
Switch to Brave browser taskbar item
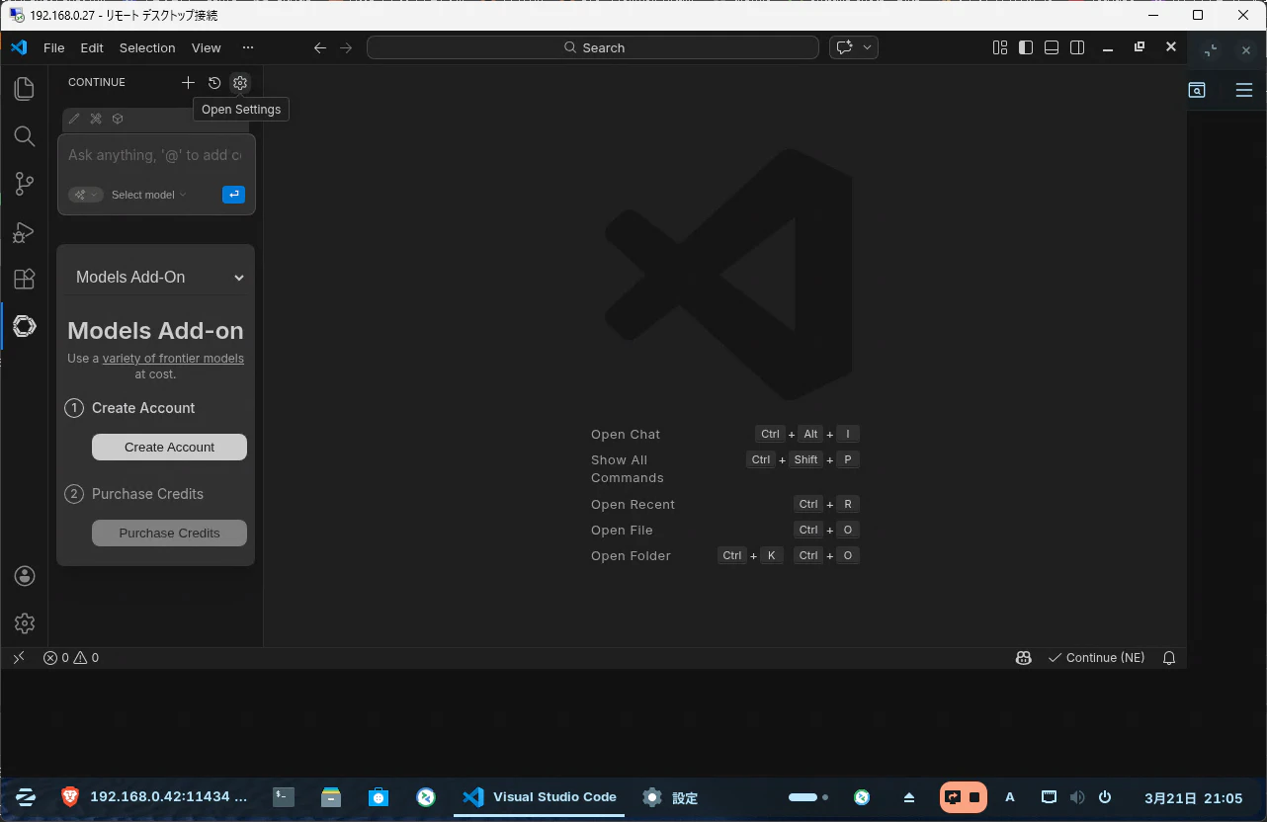[x=154, y=797]
